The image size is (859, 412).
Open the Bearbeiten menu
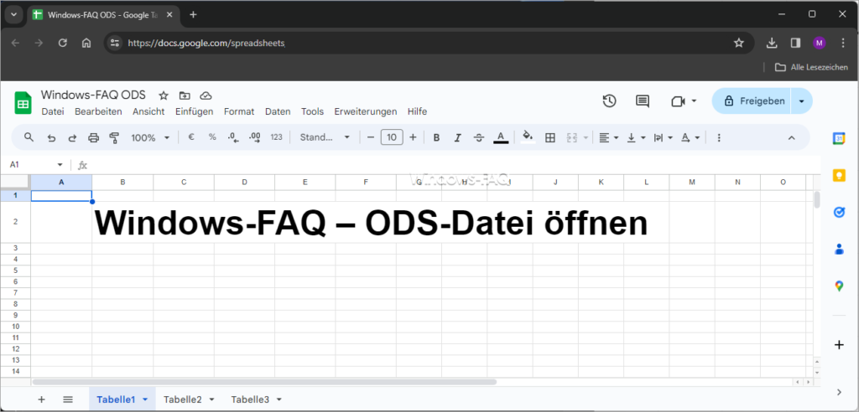99,111
